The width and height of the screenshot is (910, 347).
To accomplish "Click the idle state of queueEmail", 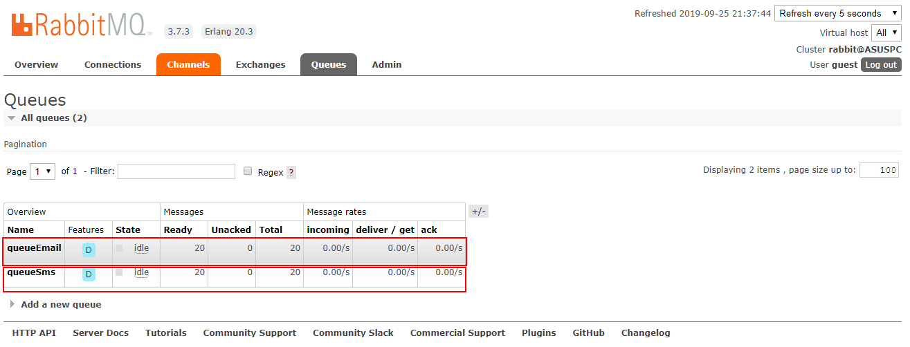I will [141, 247].
